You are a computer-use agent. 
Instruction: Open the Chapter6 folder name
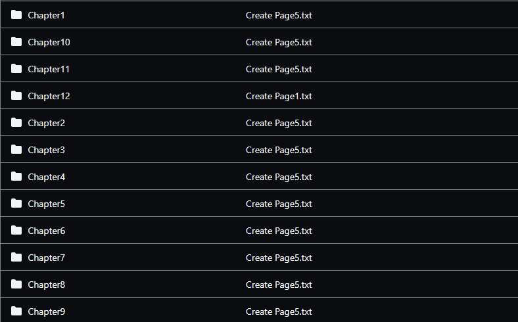[46, 231]
